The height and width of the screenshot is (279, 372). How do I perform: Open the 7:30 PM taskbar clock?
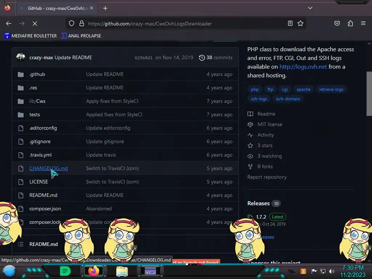(353, 271)
